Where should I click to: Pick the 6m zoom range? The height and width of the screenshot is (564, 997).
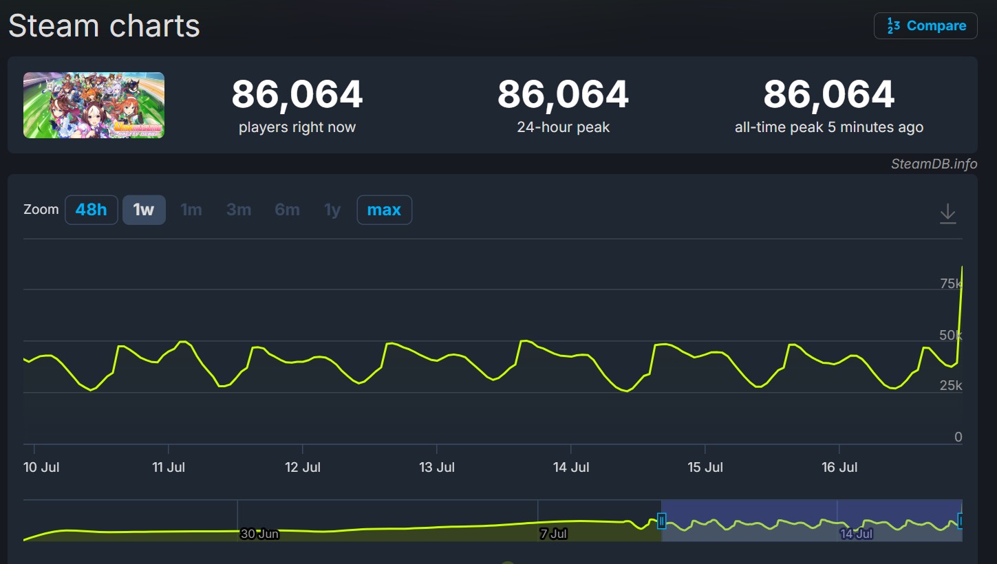(x=287, y=210)
